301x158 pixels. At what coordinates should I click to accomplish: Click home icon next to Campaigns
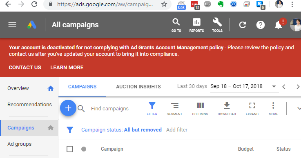(51, 128)
